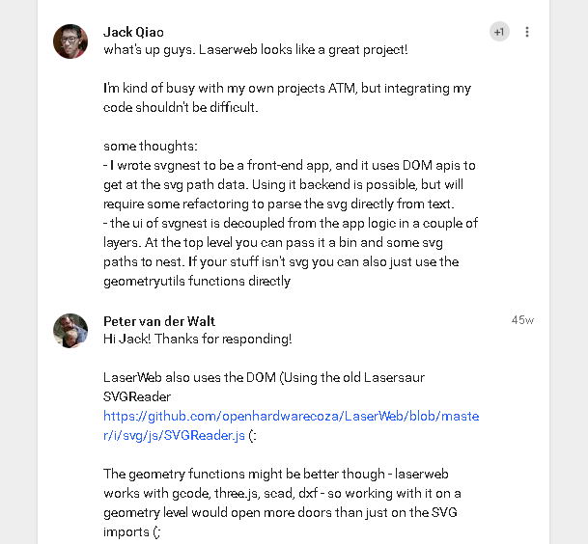Screen dimensions: 588x544
Task: Click the gray page margin right of comments
Action: (x=569, y=272)
